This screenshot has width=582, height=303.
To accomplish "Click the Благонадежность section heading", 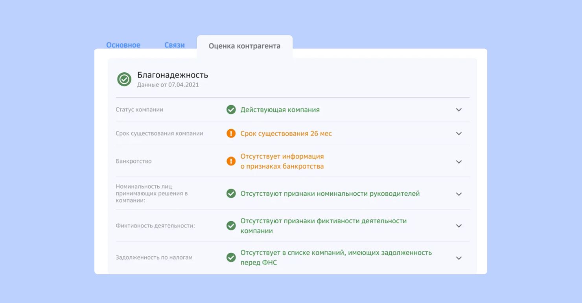I will coord(172,75).
